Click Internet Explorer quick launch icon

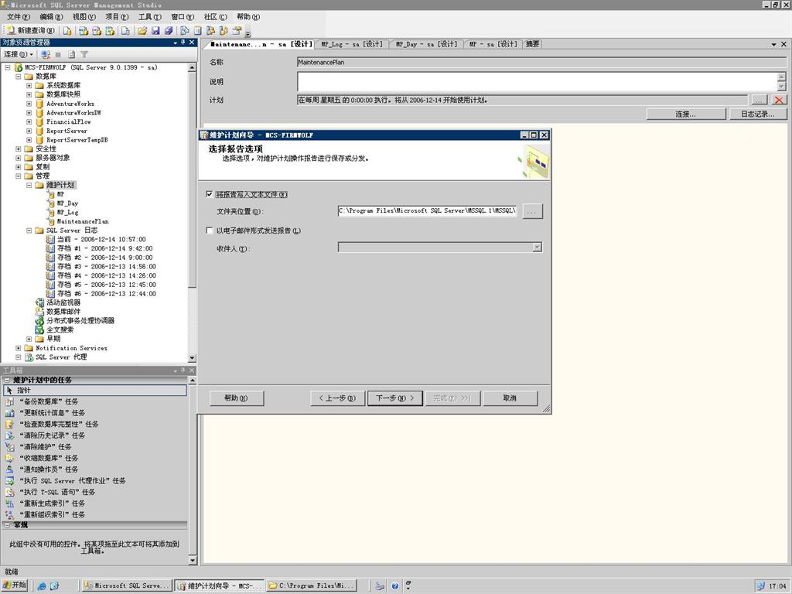[x=42, y=586]
